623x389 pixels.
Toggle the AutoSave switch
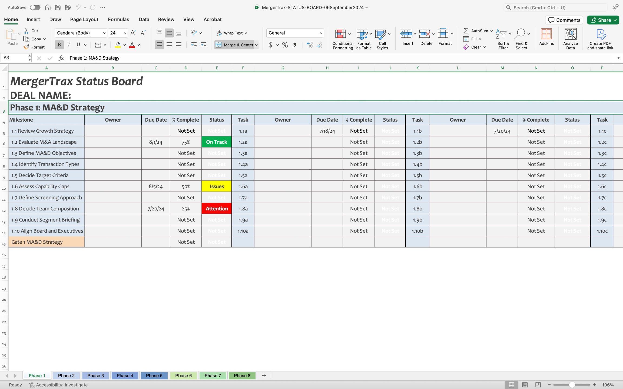35,7
